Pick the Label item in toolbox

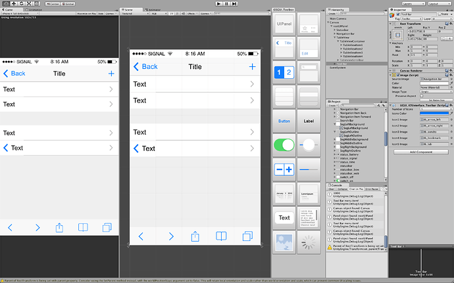pos(309,121)
